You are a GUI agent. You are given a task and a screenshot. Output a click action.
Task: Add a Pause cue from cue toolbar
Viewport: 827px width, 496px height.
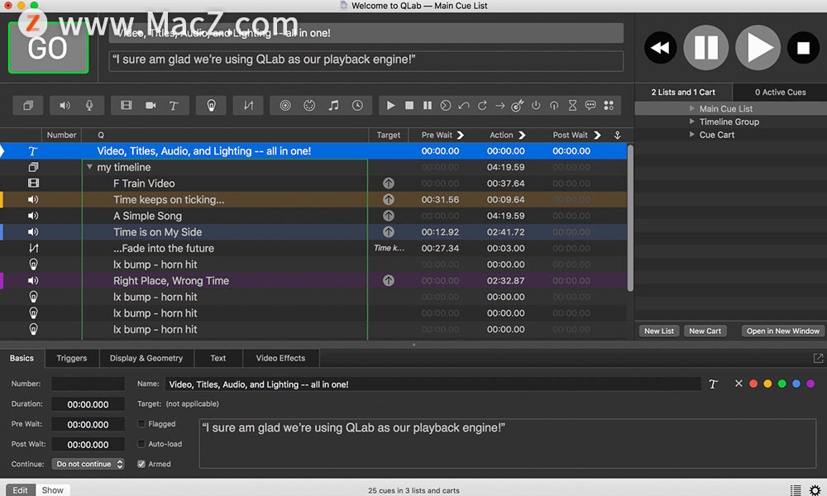point(428,106)
